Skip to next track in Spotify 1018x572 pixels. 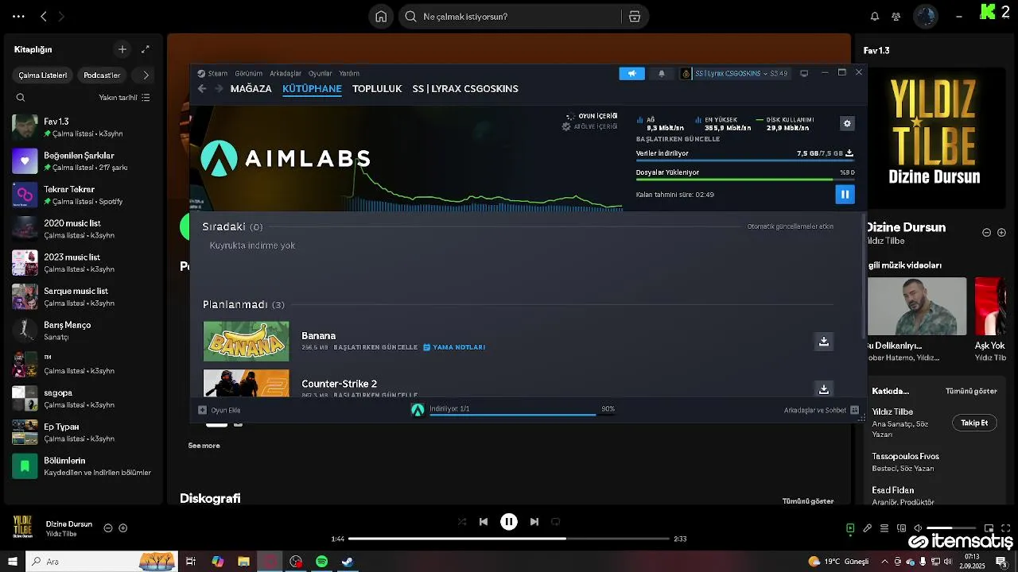[534, 522]
